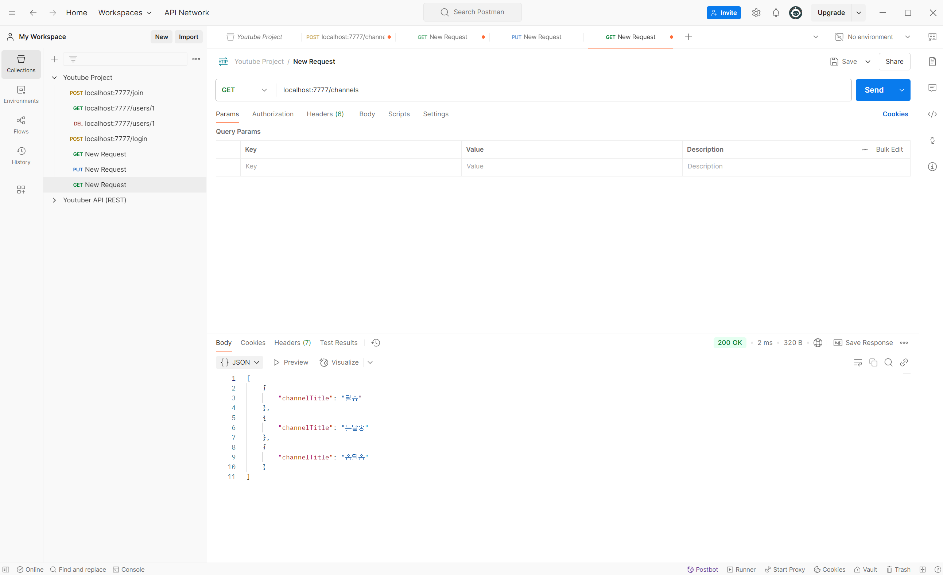Image resolution: width=943 pixels, height=575 pixels.
Task: Search within the response body
Action: tap(888, 362)
